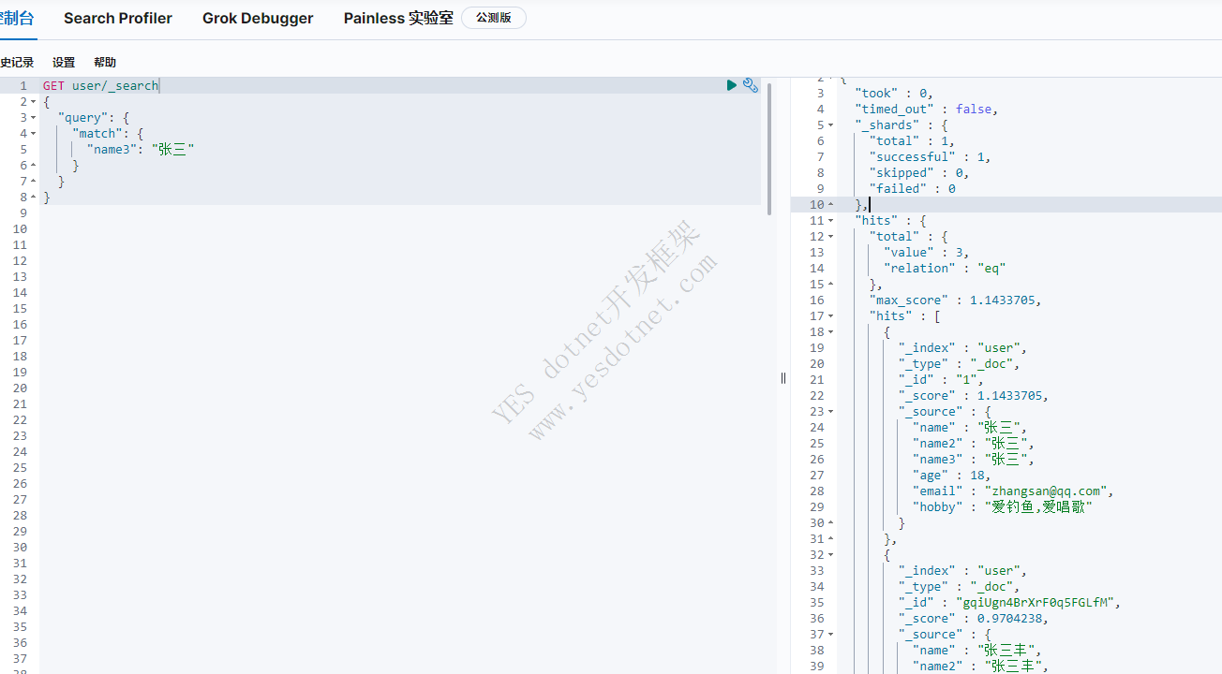Click the "_id" : "1" line
The image size is (1222, 674).
tap(941, 379)
